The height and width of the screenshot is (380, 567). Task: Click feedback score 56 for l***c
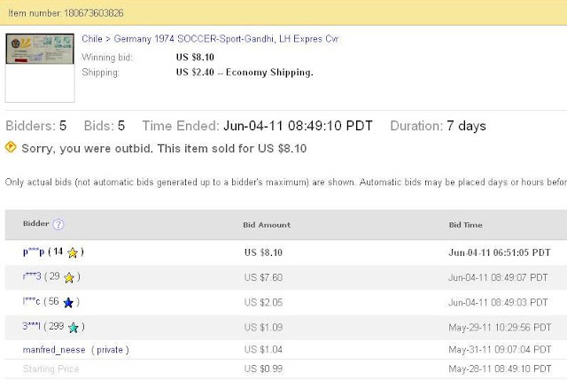click(x=55, y=303)
